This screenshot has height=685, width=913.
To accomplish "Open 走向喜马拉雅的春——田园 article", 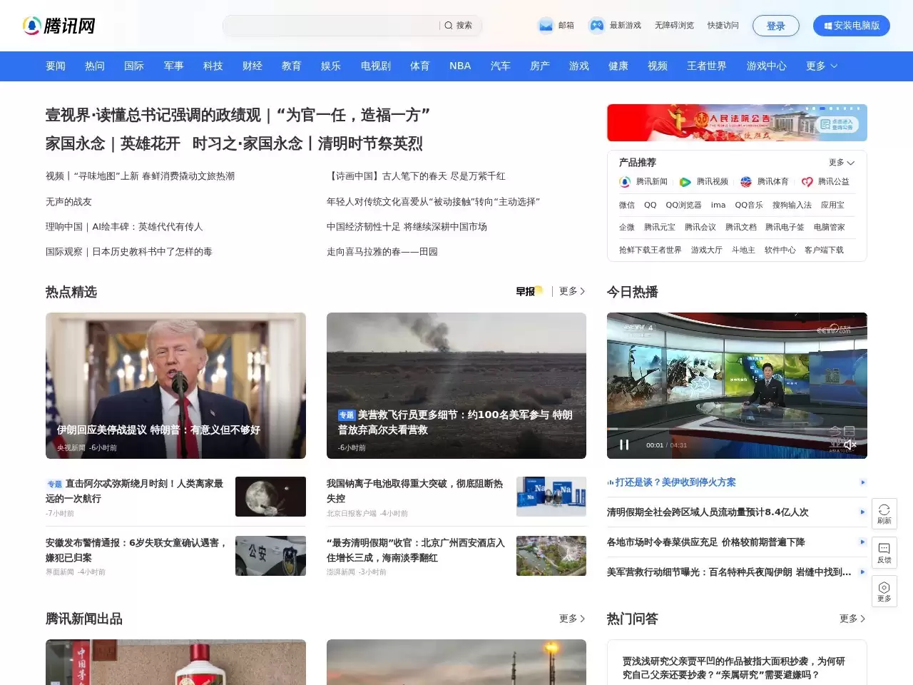I will tap(382, 252).
